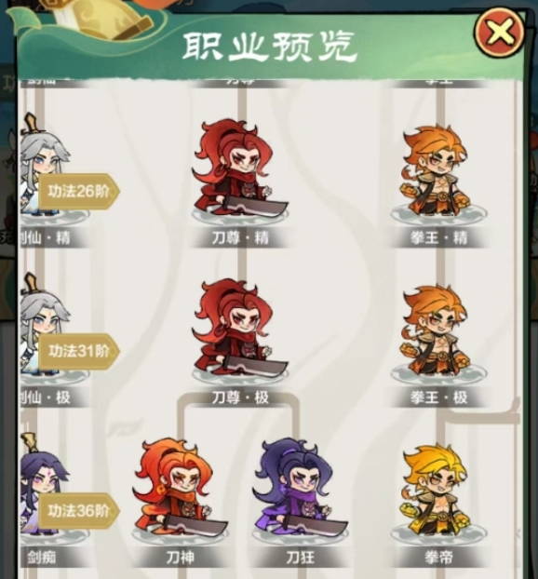
Task: Select the 刀尊·极 character sprite
Action: [x=239, y=331]
